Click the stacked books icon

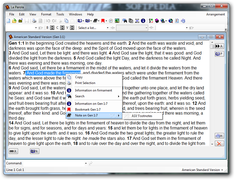[x=157, y=21]
